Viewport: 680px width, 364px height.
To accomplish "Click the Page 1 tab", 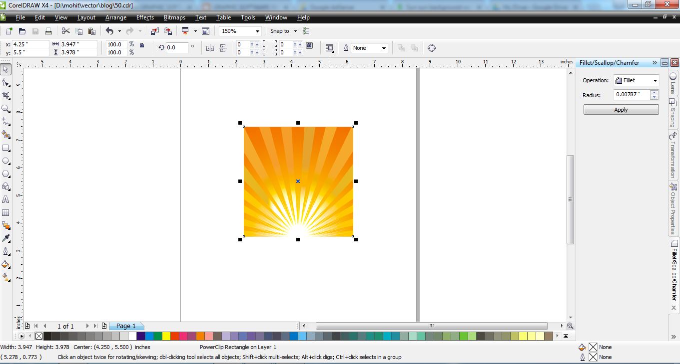I will click(125, 326).
